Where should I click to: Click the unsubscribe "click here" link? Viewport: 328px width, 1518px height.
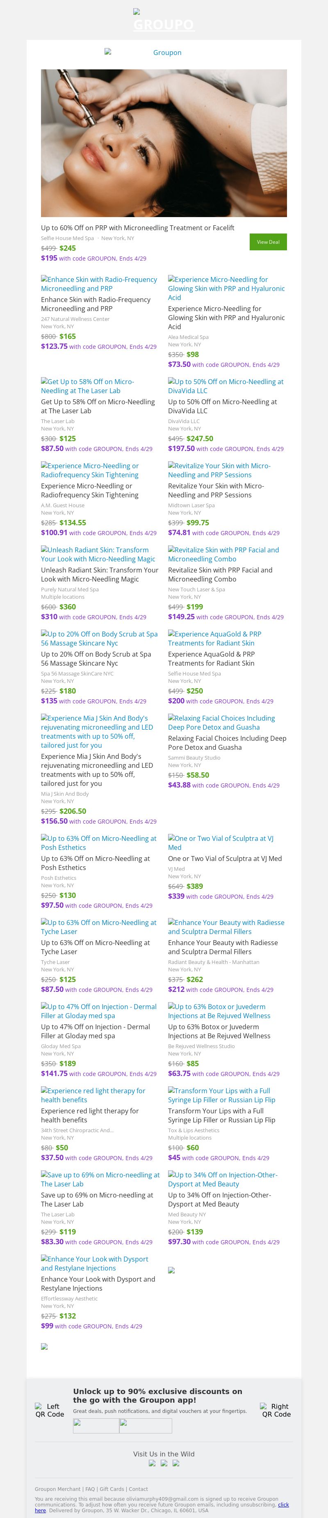[x=283, y=1504]
